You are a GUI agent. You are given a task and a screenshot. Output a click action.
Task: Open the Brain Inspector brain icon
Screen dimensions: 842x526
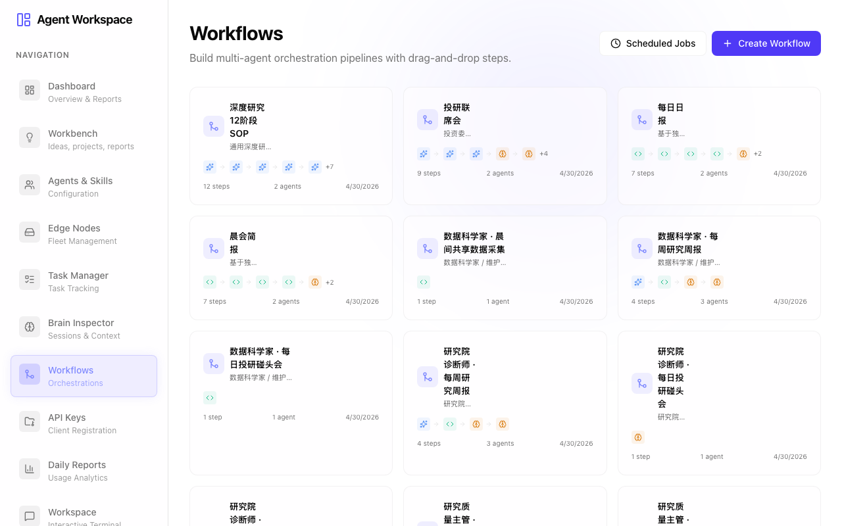30,327
